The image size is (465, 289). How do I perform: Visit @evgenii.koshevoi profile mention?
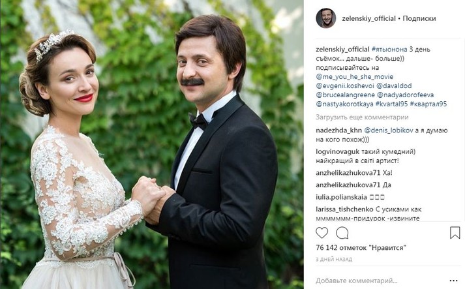[344, 85]
